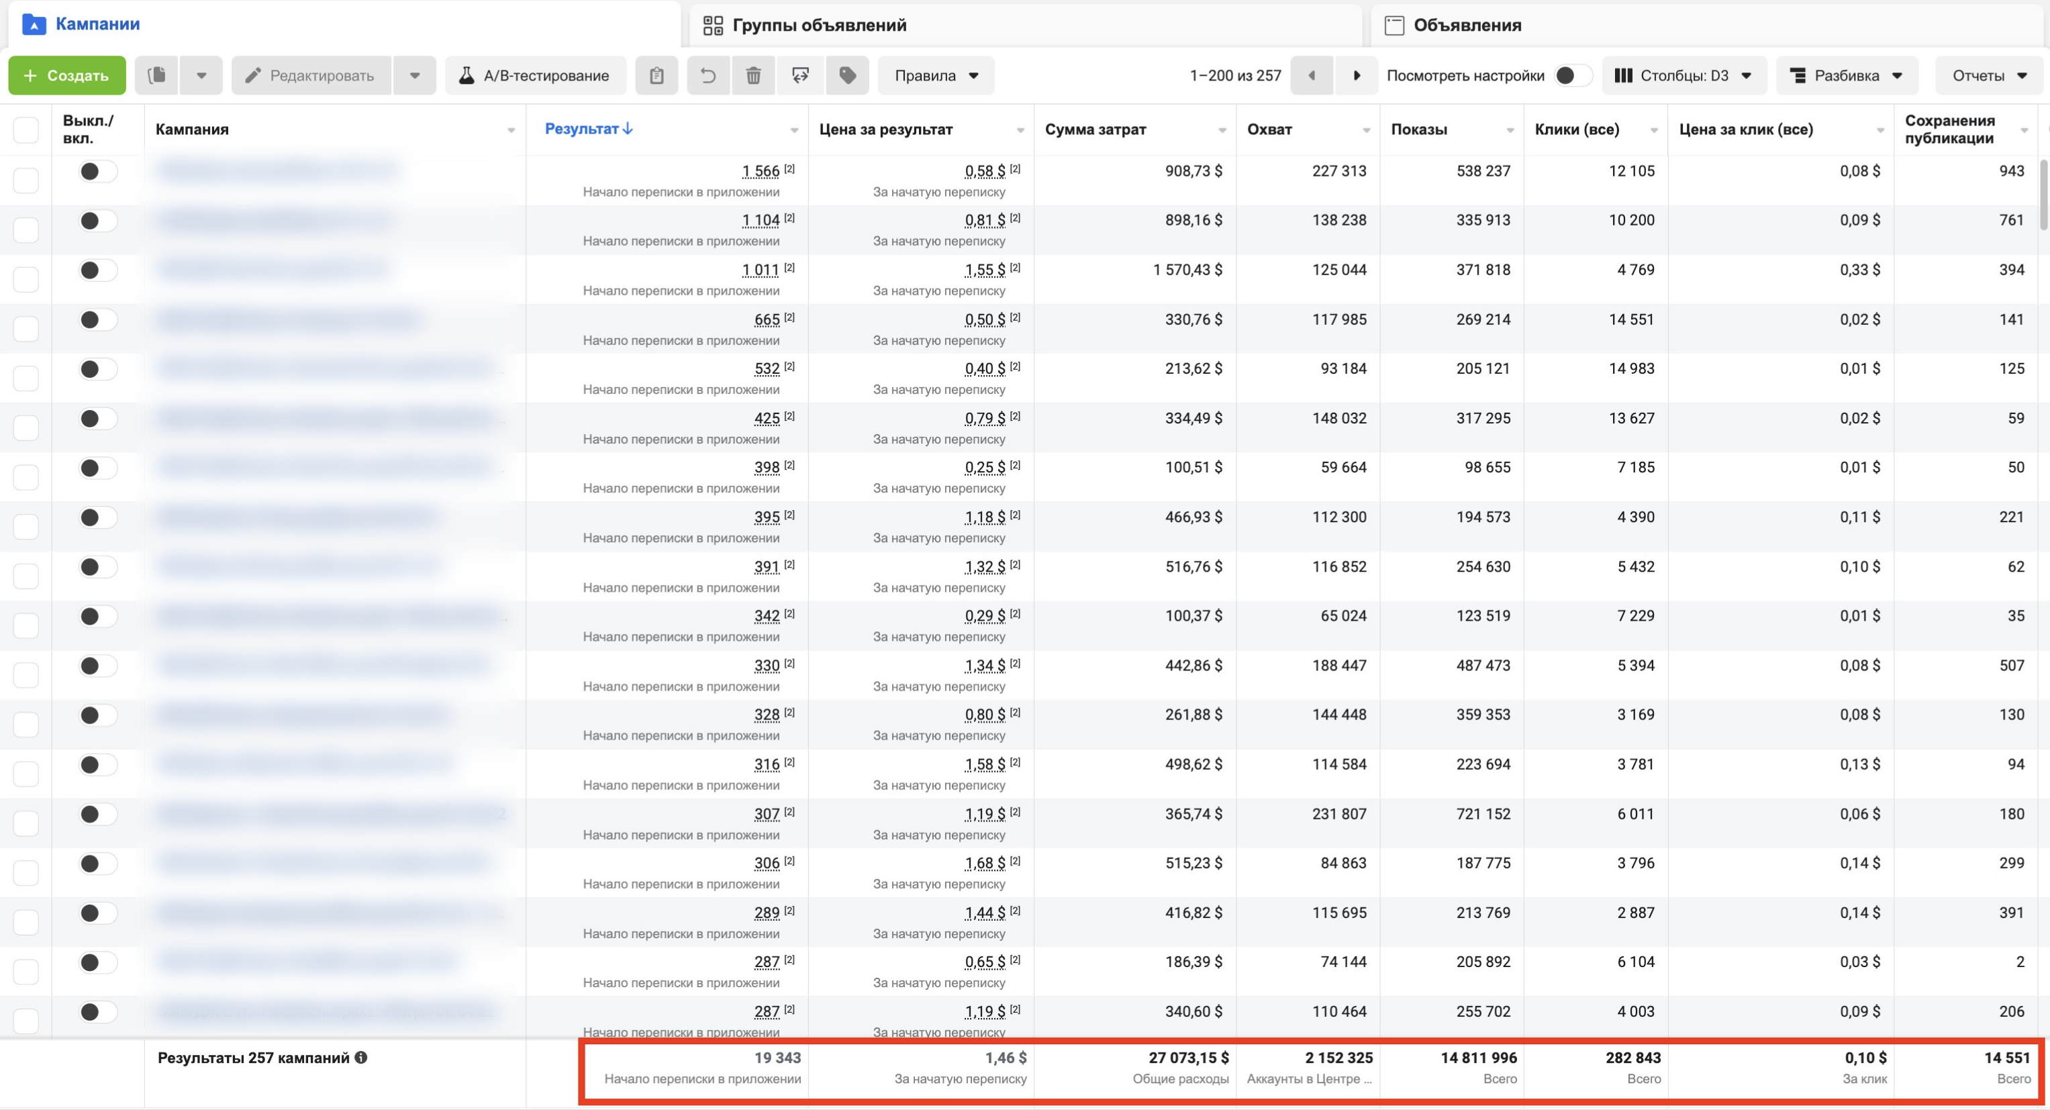The image size is (2050, 1110).
Task: Check the checkbox for row with 1 011 results
Action: (x=26, y=279)
